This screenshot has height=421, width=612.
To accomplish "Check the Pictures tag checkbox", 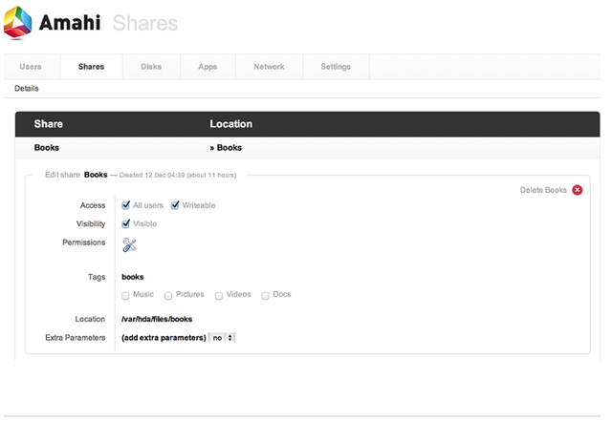I will coord(168,295).
